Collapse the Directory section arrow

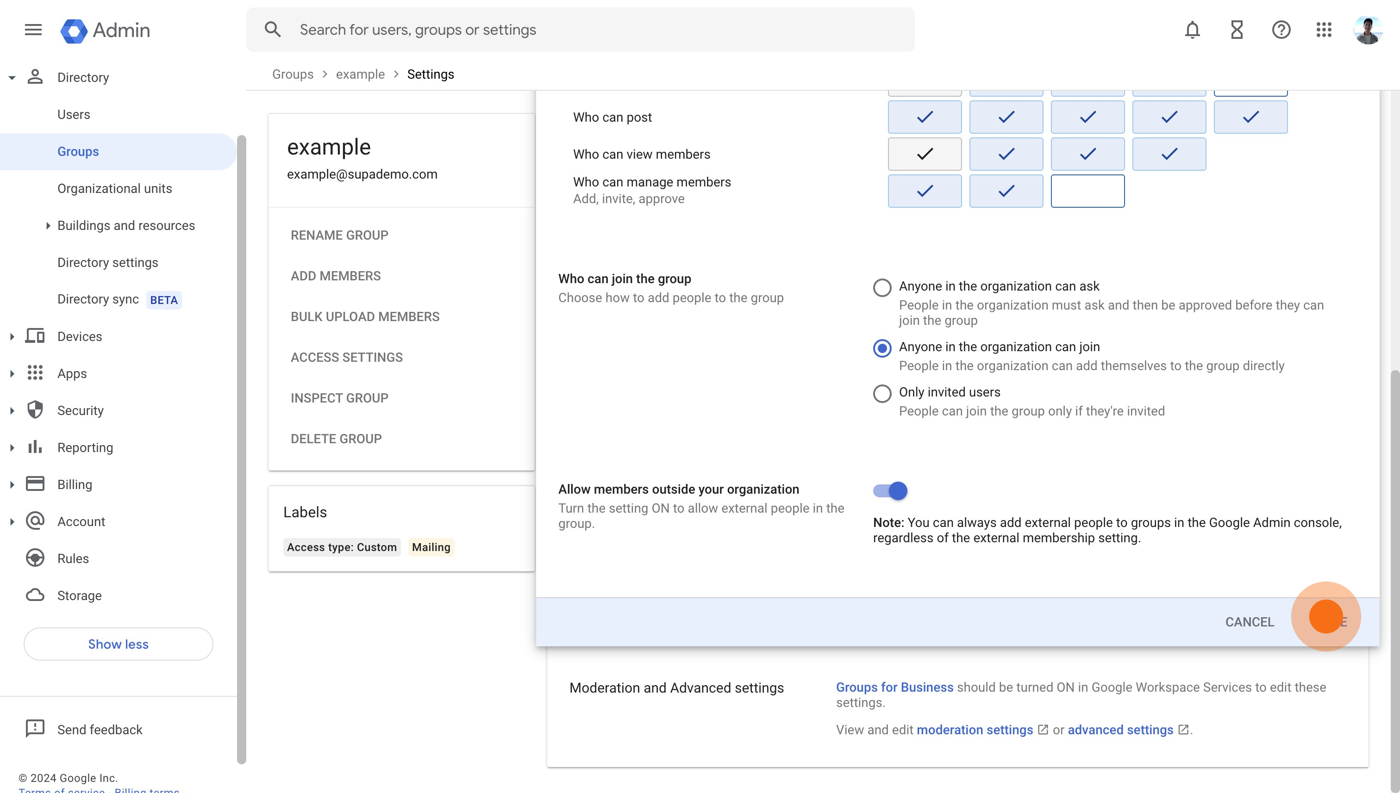[12, 77]
